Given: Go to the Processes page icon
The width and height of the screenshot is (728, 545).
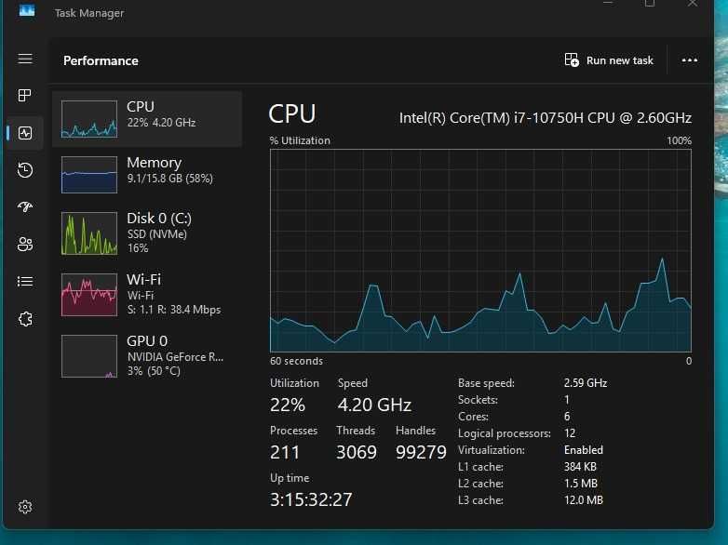Looking at the screenshot, I should point(24,96).
